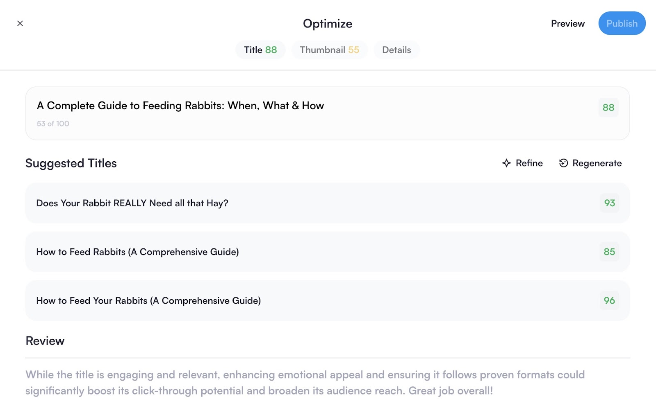The height and width of the screenshot is (406, 656).
Task: Click the 96 score badge
Action: [609, 300]
